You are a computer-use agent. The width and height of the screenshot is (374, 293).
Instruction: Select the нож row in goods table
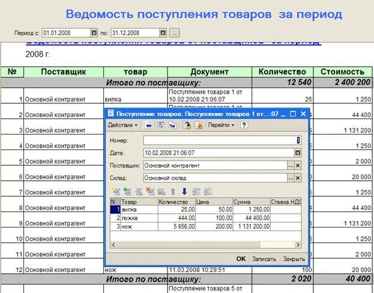tap(205, 226)
